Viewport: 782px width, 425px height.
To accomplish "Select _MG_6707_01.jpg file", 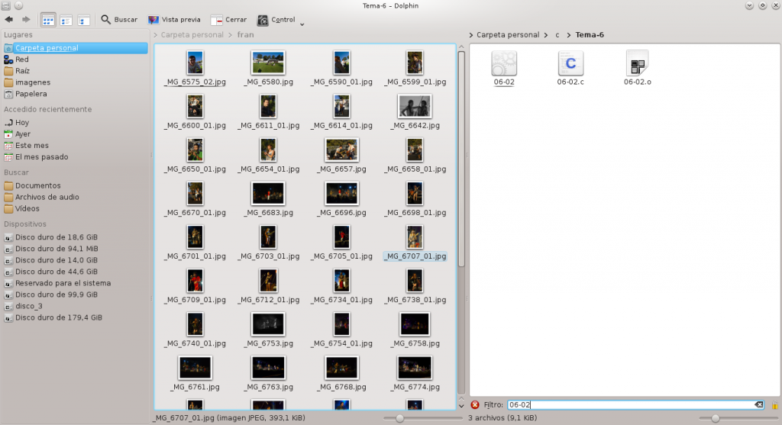I will click(x=415, y=243).
